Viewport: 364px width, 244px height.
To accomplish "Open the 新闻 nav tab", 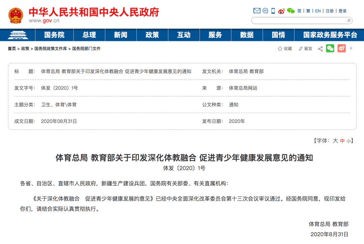I will (x=121, y=35).
